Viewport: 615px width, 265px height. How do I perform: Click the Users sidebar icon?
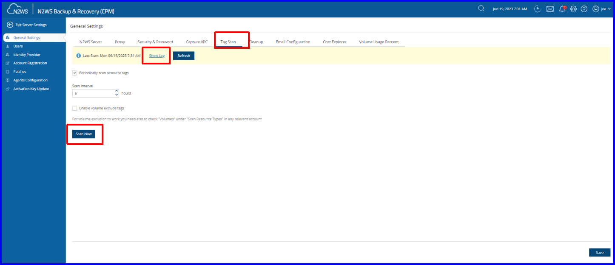point(8,46)
